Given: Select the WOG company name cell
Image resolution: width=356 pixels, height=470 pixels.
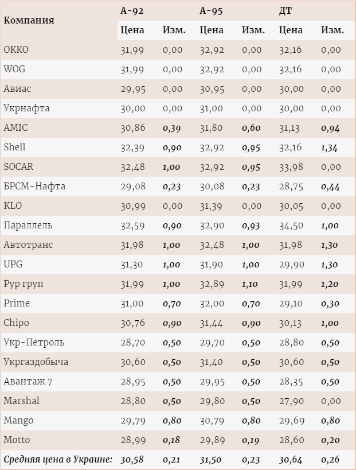Looking at the screenshot, I should pos(14,69).
